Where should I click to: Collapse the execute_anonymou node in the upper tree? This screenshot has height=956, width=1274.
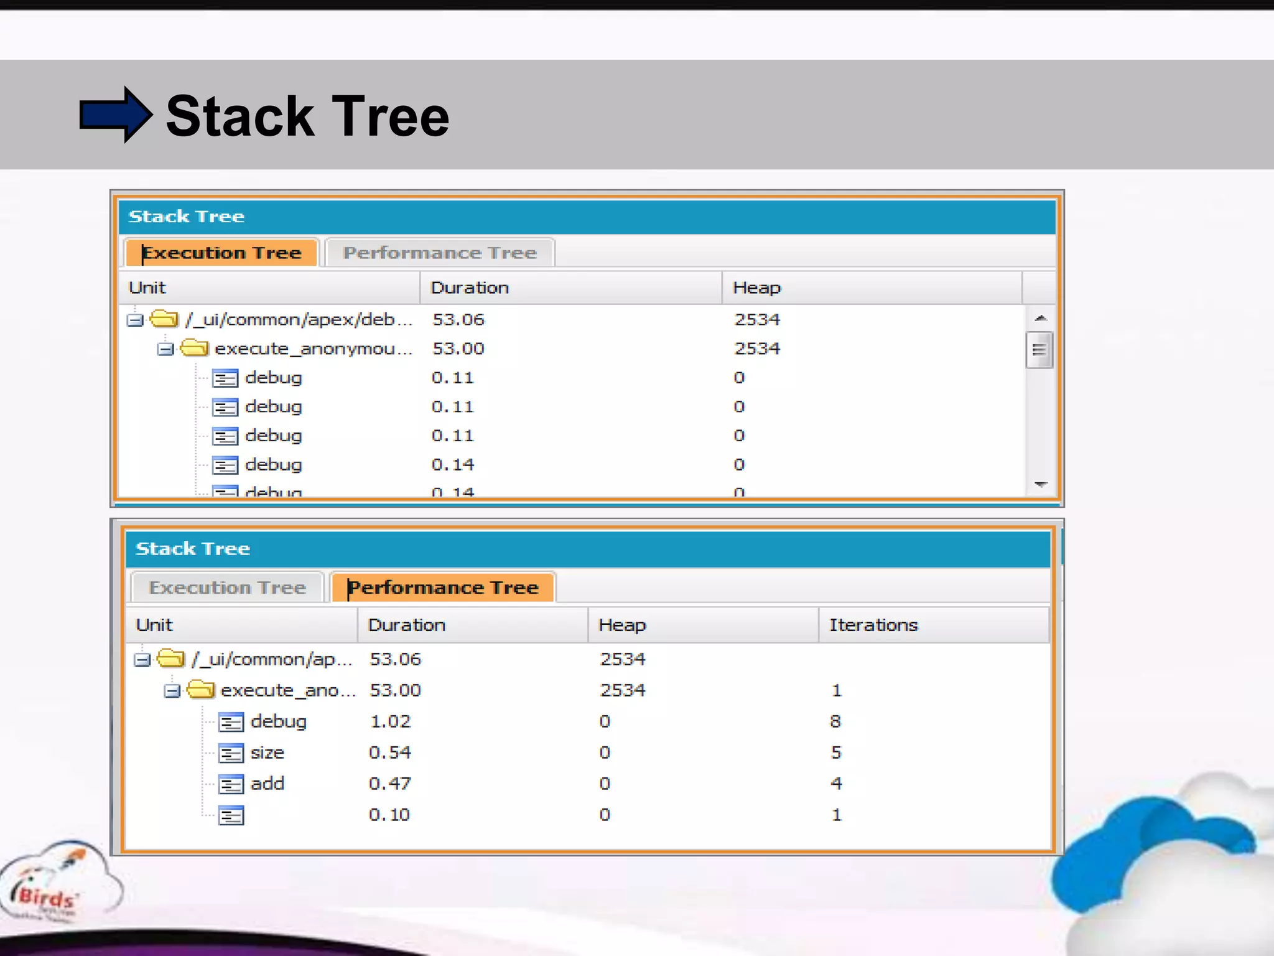(165, 349)
